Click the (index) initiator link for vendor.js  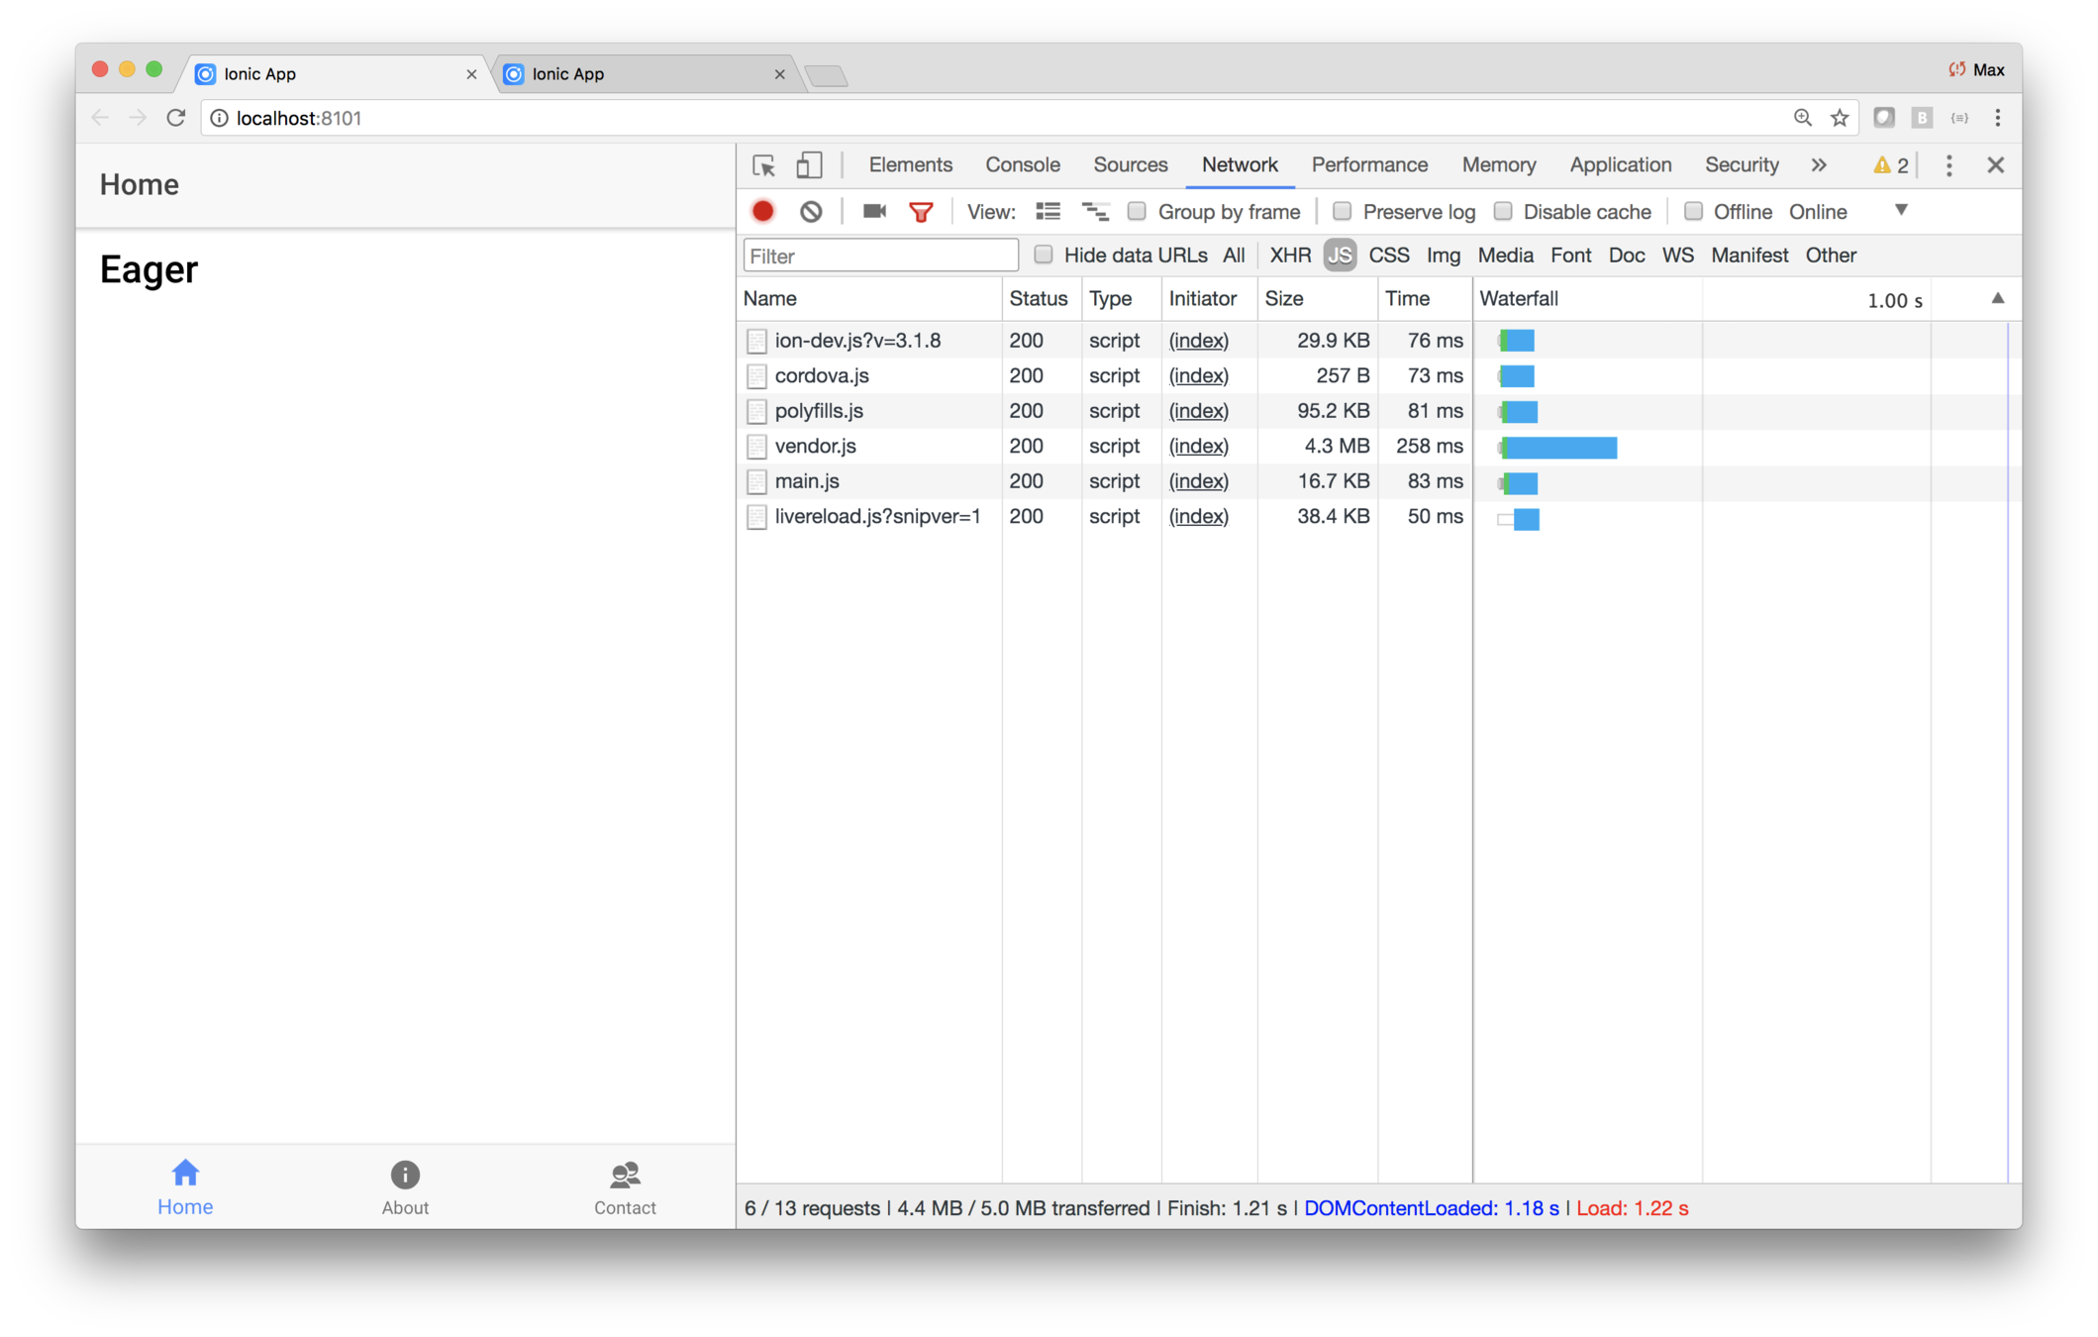(x=1198, y=447)
